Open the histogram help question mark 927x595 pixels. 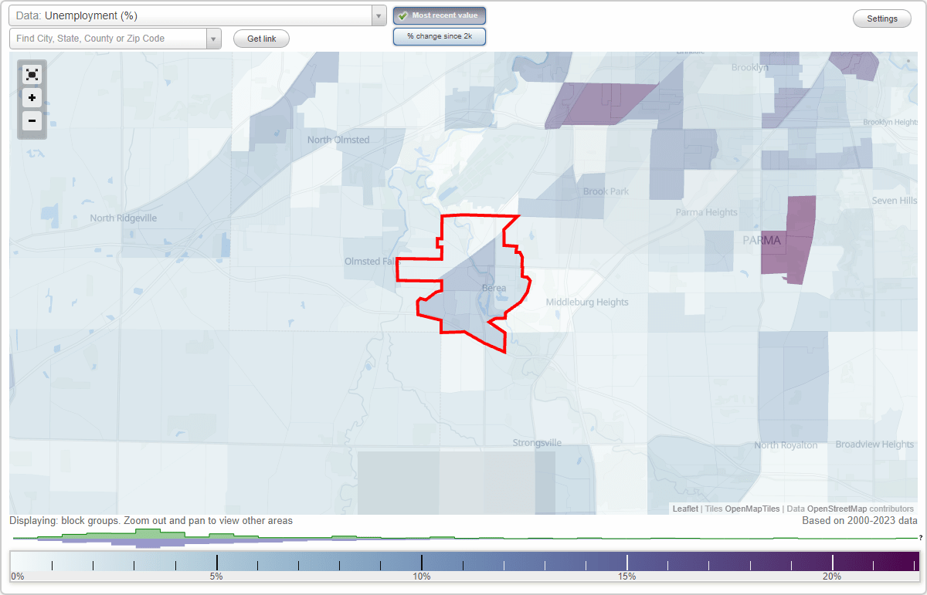(921, 539)
